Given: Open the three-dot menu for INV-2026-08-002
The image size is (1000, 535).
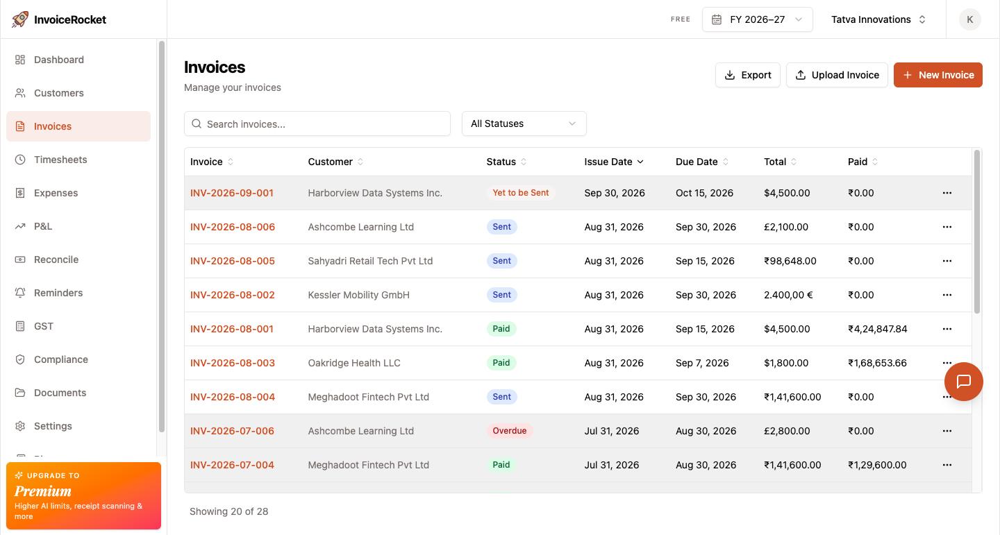Looking at the screenshot, I should [x=947, y=295].
